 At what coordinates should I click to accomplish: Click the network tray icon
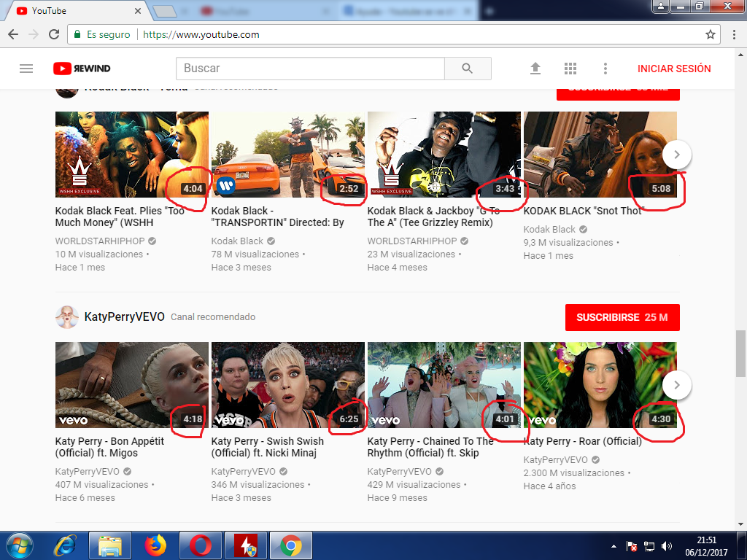[x=649, y=546]
